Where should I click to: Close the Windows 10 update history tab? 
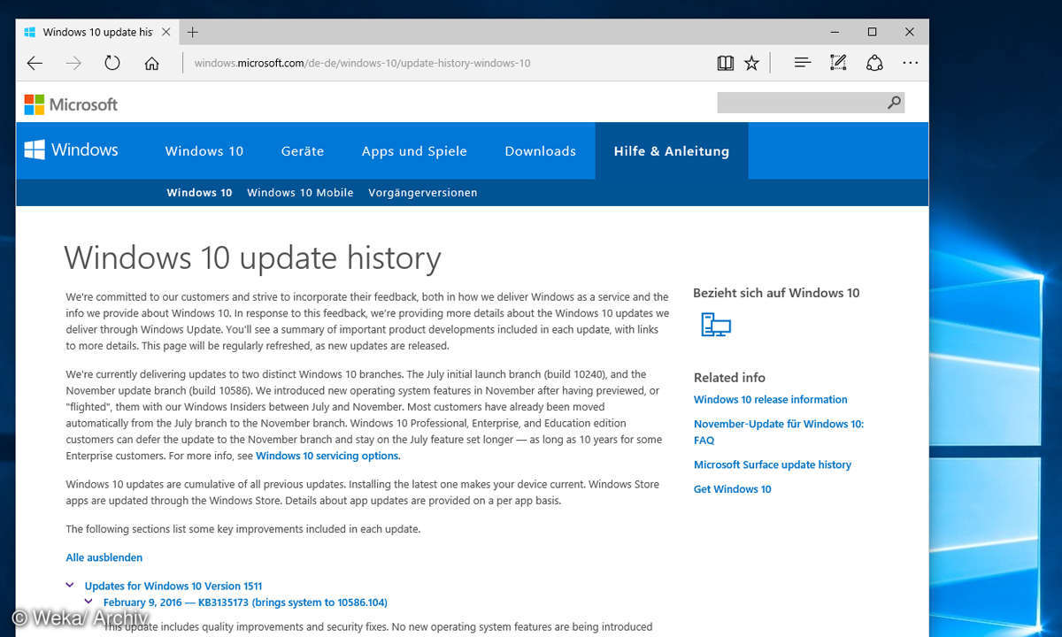pyautogui.click(x=168, y=32)
